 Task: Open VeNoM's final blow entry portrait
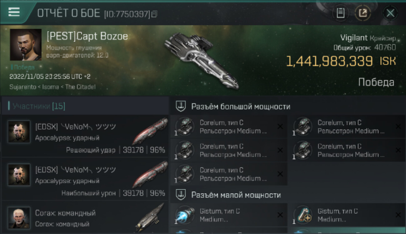(x=19, y=132)
